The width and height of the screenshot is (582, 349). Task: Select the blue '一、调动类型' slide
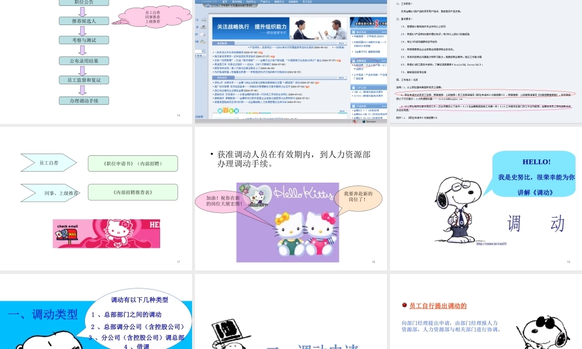click(x=96, y=312)
